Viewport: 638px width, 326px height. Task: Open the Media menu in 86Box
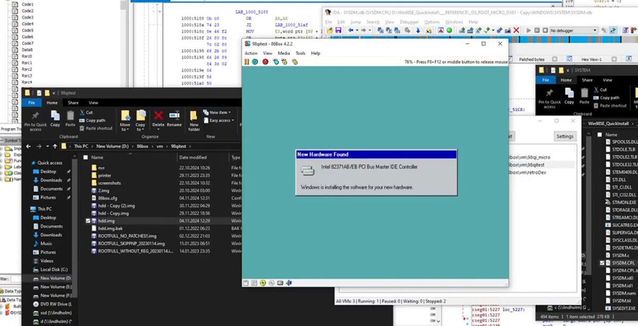(x=284, y=53)
